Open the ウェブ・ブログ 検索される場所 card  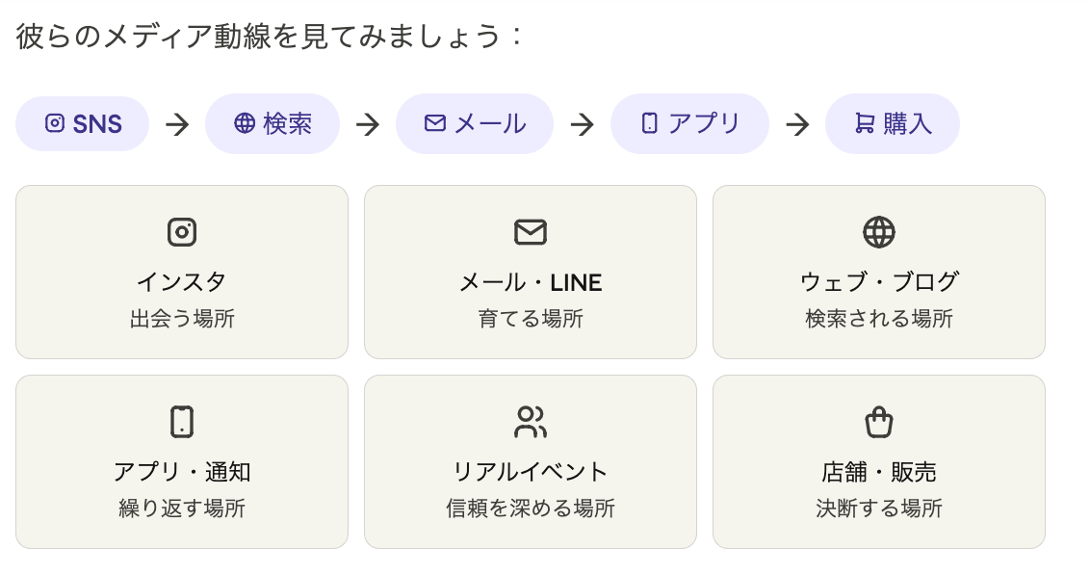coord(879,272)
